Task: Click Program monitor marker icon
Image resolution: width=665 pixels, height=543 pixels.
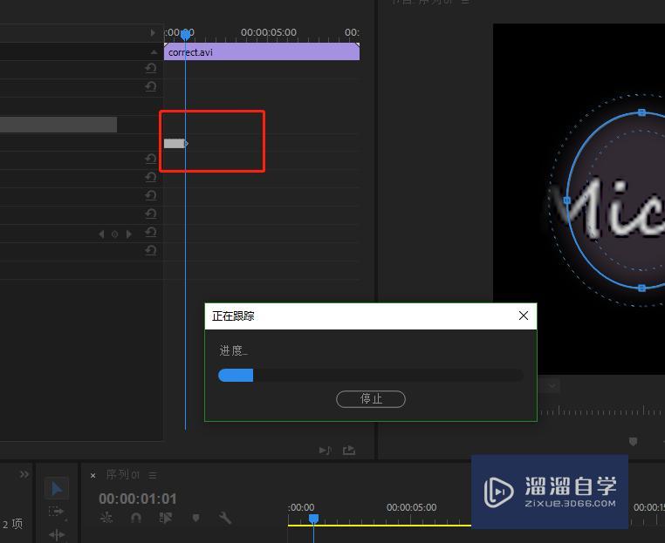Action: click(633, 442)
